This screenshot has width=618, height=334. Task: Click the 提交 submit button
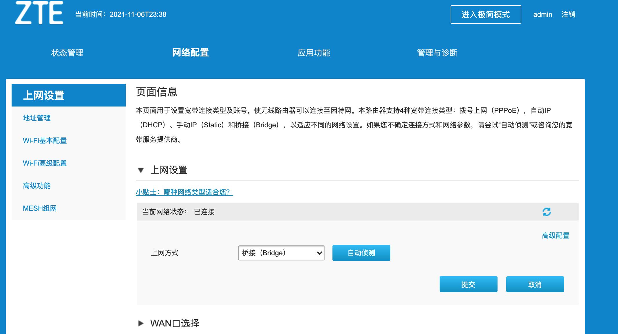[468, 284]
